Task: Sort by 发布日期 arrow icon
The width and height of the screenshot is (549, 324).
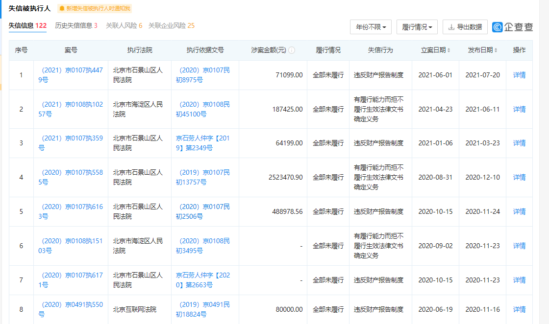Action: pos(496,50)
